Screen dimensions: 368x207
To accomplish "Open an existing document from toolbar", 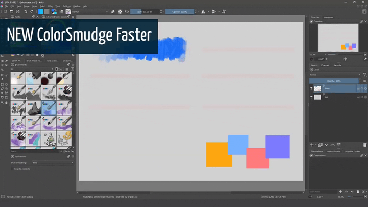I will click(11, 11).
